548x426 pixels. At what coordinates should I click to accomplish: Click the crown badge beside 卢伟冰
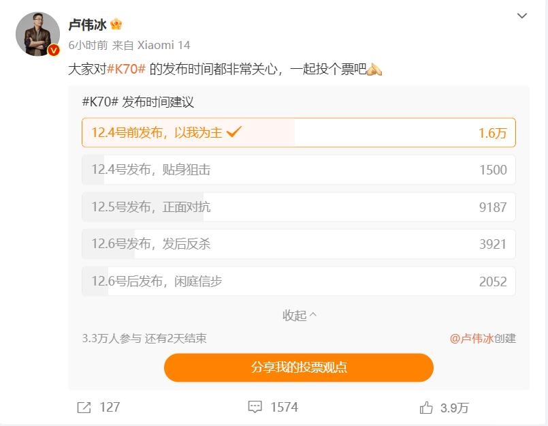click(116, 25)
